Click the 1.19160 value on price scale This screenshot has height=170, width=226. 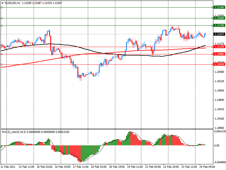[x=220, y=119]
